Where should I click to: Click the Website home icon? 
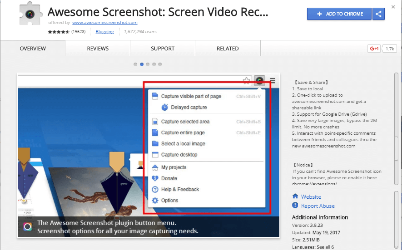(x=295, y=196)
